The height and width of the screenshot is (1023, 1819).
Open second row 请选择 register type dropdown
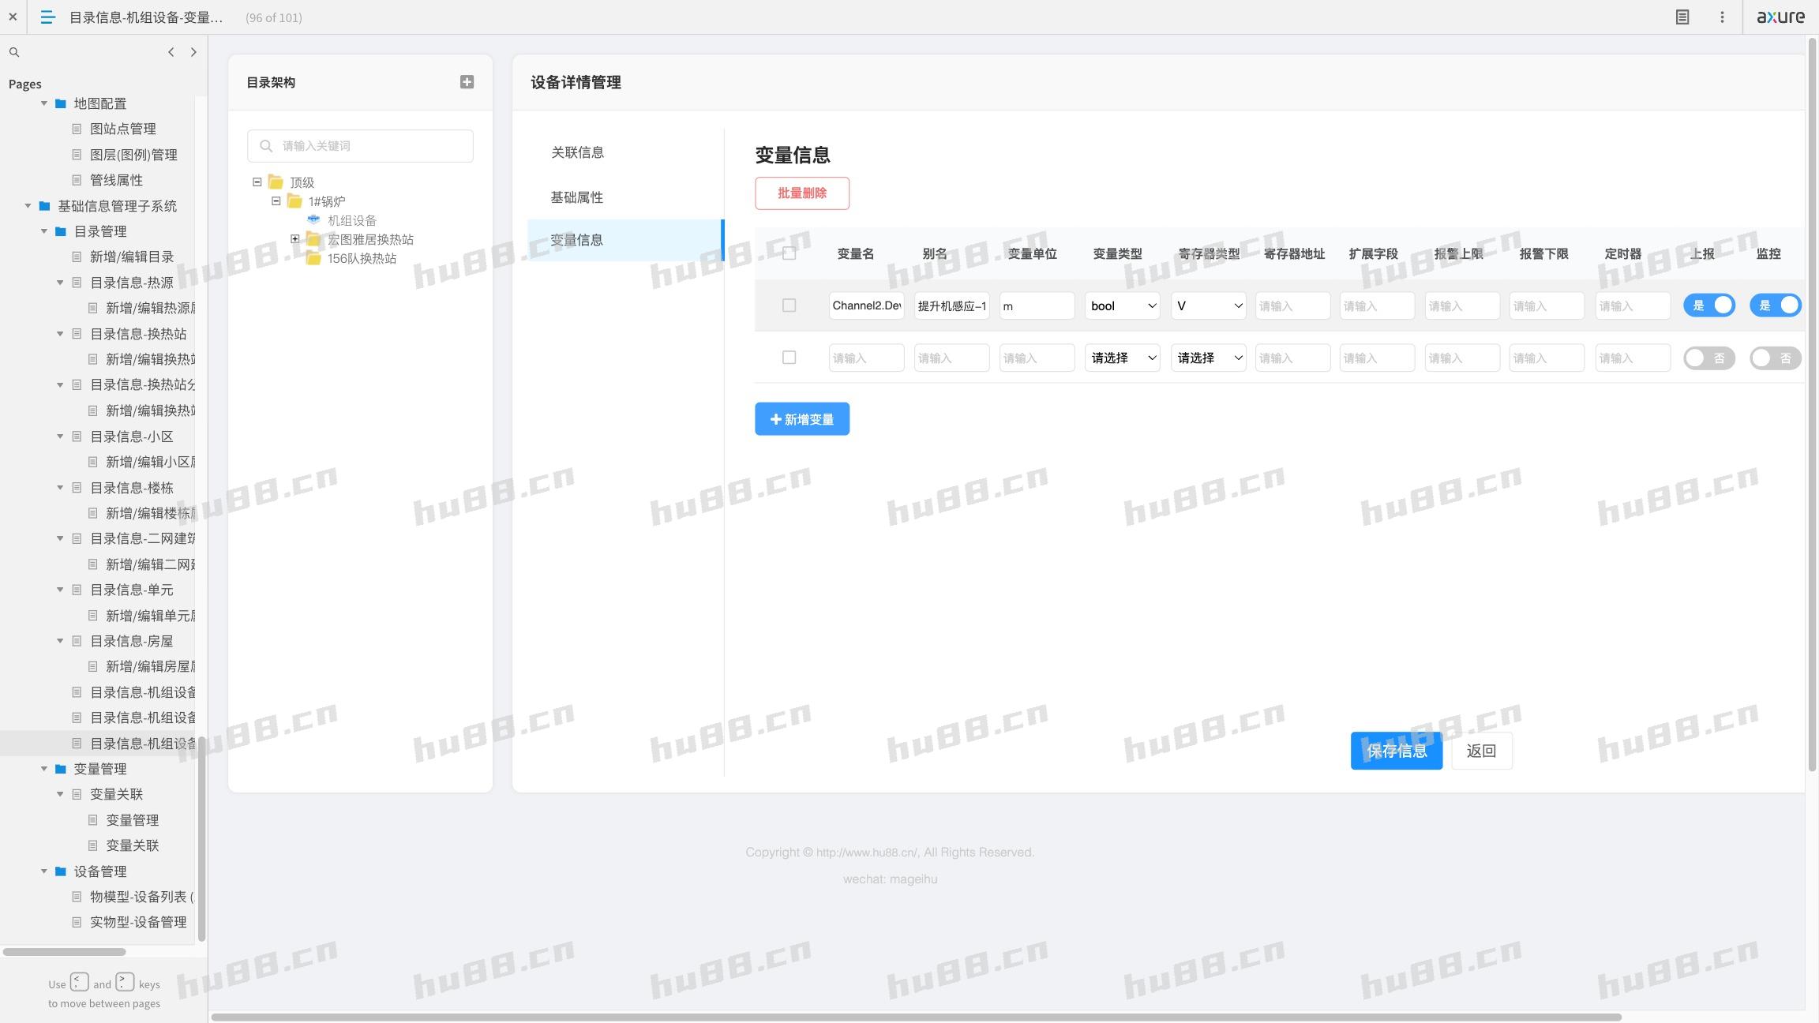pos(1208,358)
